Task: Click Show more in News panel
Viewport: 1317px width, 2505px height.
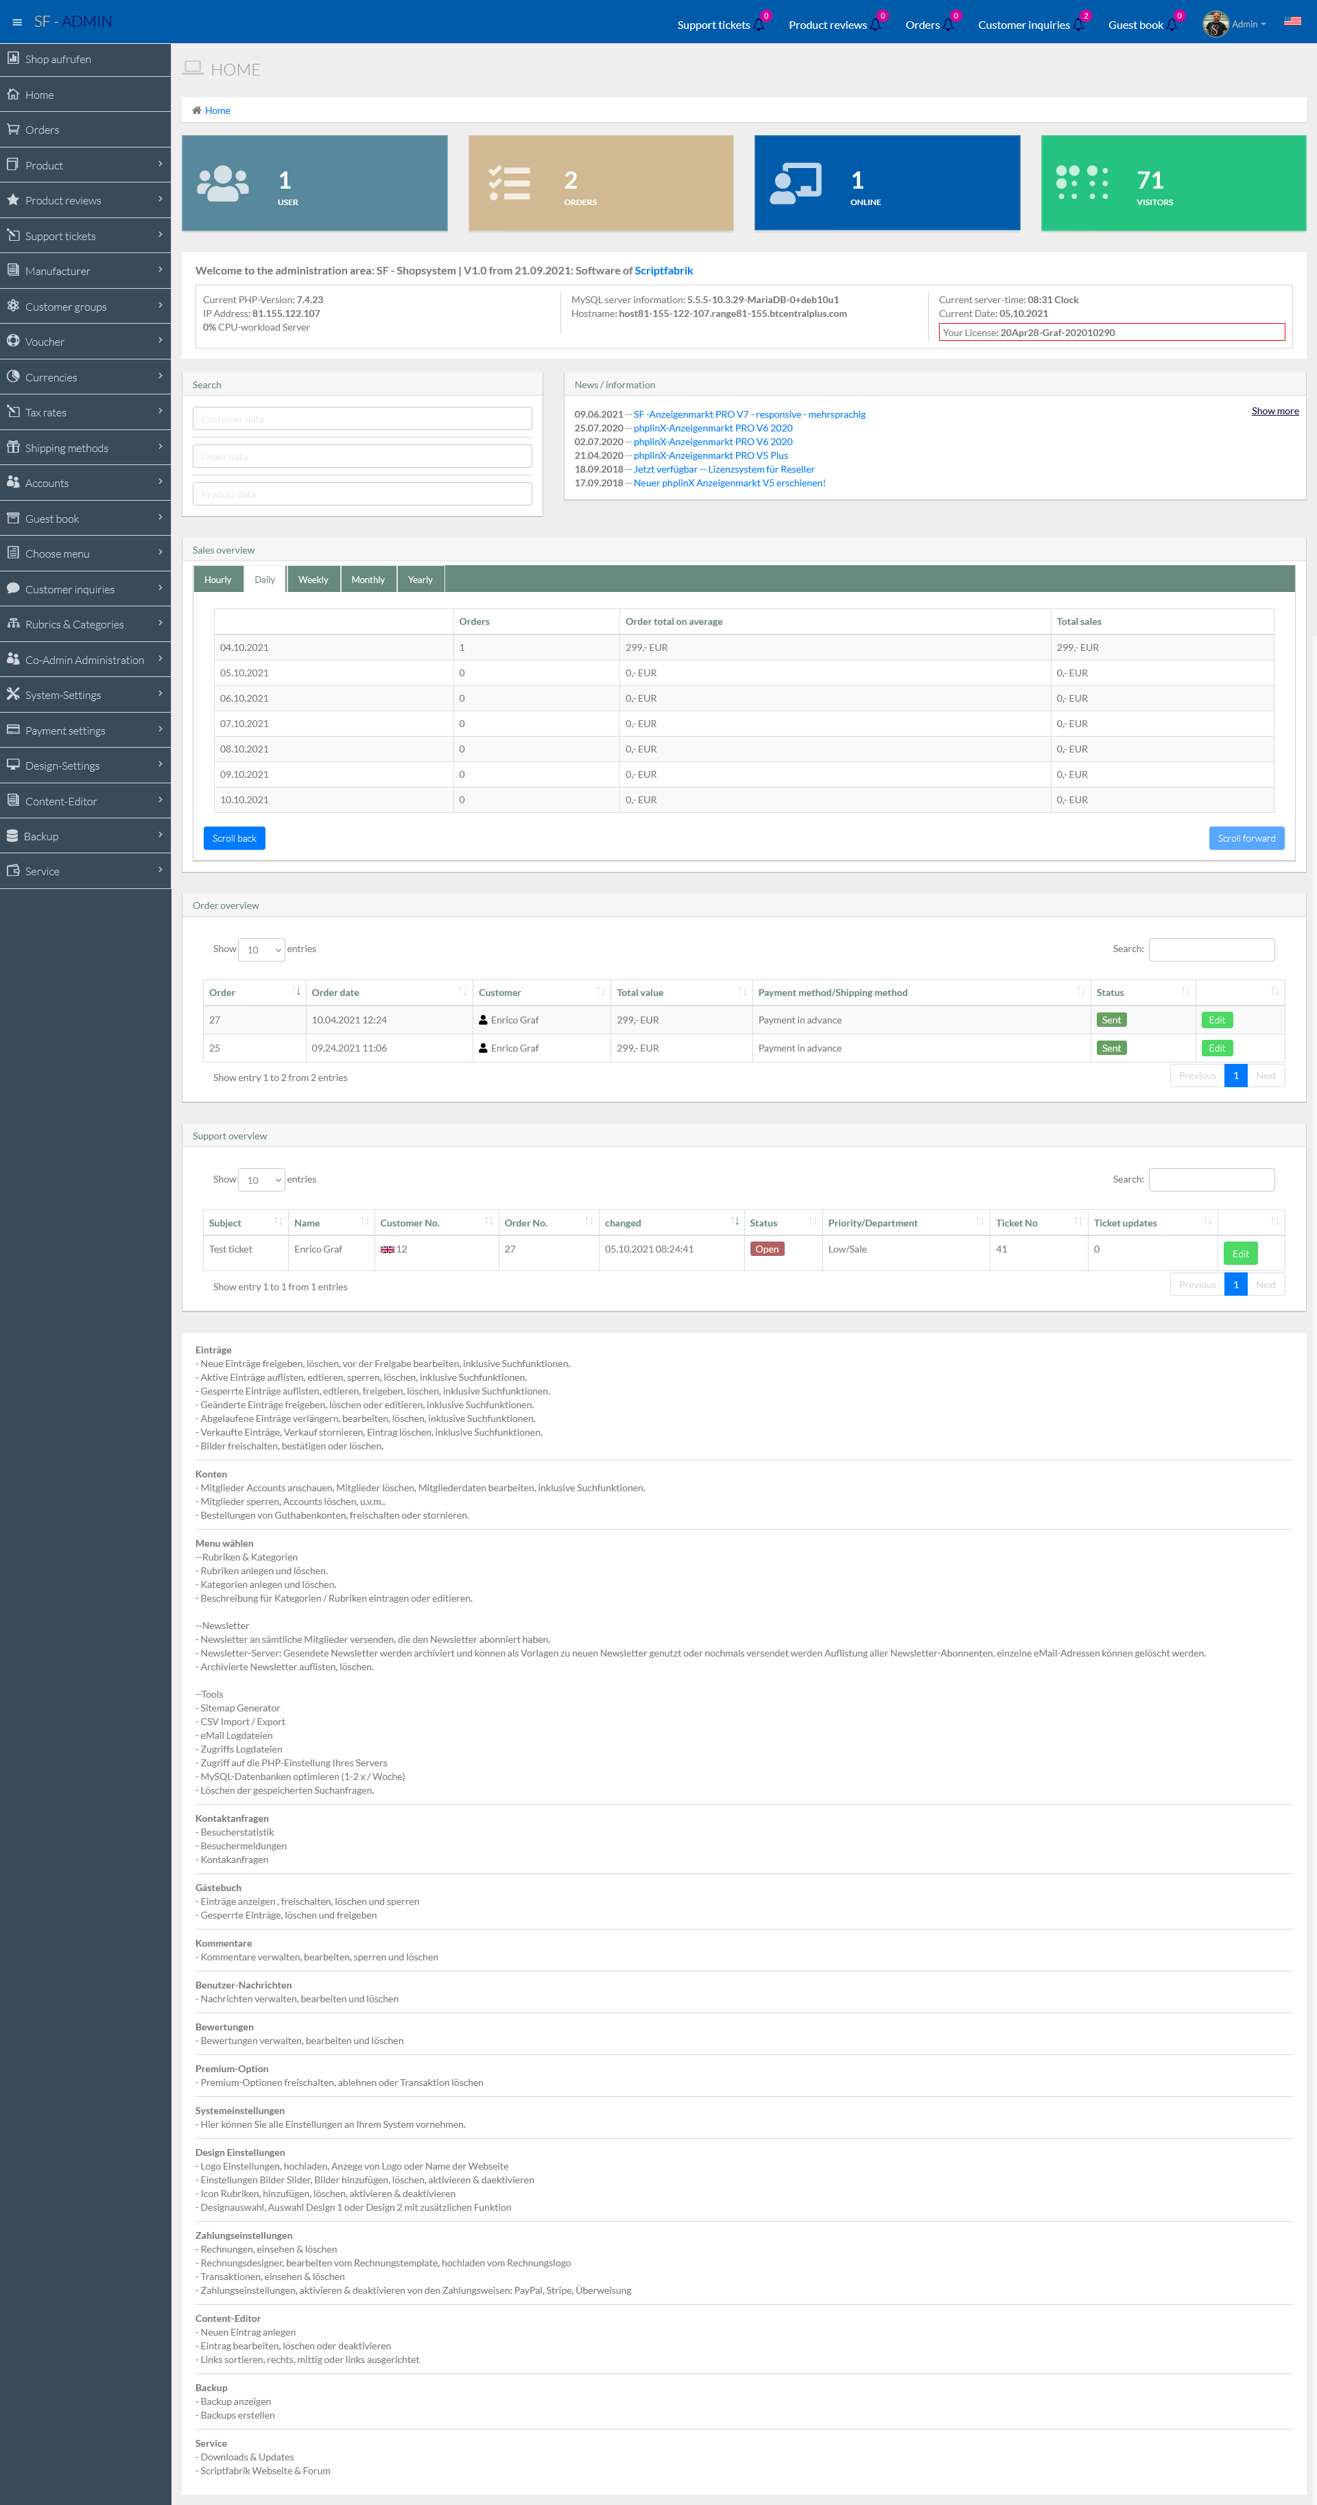Action: 1275,410
